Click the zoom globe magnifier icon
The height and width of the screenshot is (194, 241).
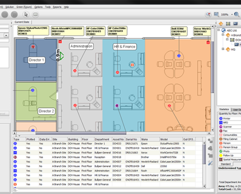[x=237, y=15]
